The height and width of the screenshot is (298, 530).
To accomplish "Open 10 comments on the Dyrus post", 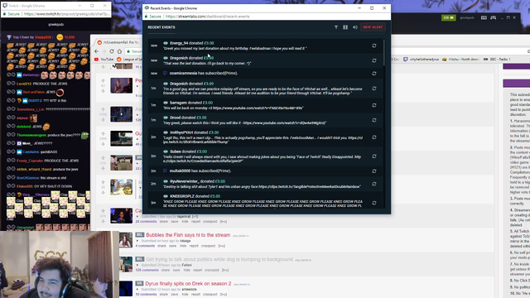I will click(x=146, y=295).
